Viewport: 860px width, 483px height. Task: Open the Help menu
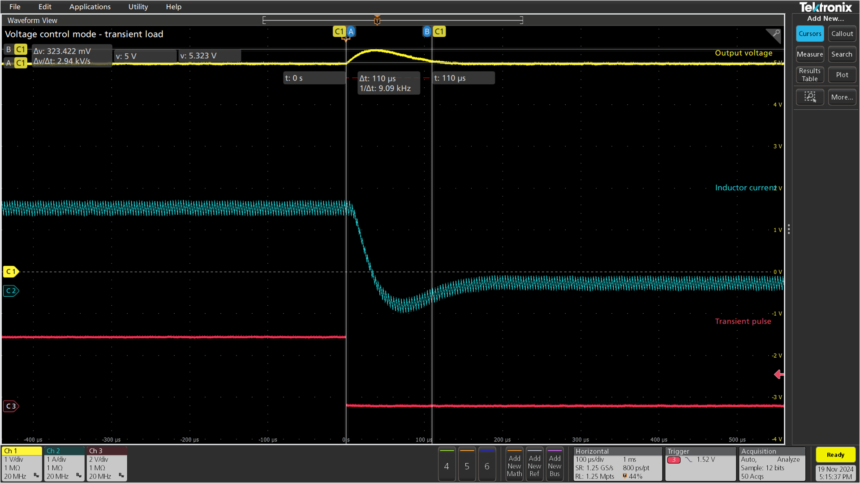[x=173, y=7]
